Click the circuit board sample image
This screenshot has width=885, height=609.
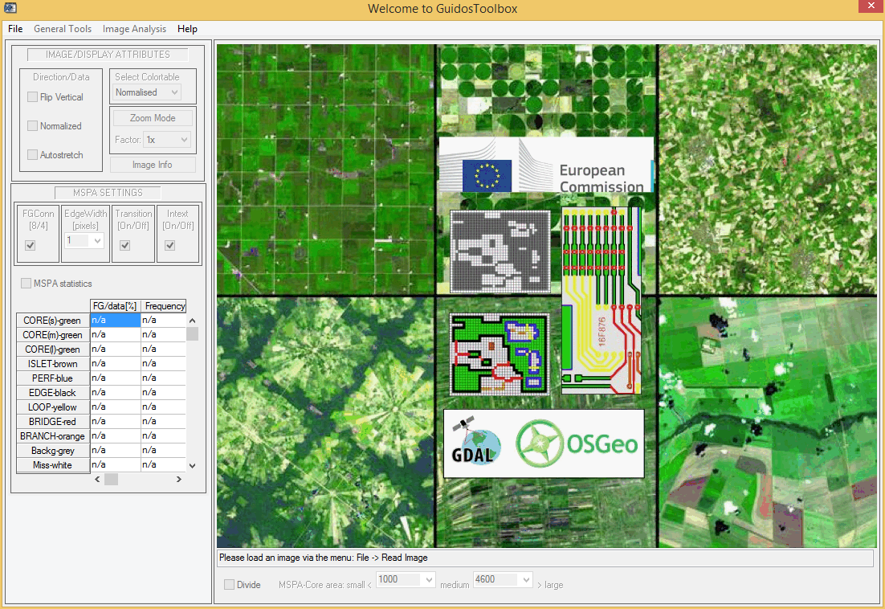(x=601, y=300)
